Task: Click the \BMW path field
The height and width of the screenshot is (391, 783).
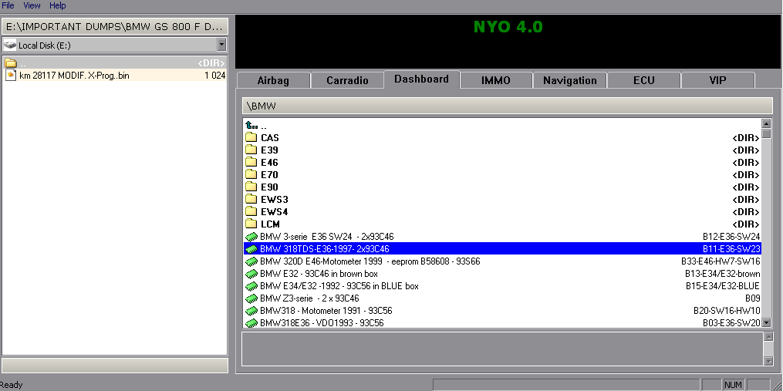Action: tap(508, 106)
